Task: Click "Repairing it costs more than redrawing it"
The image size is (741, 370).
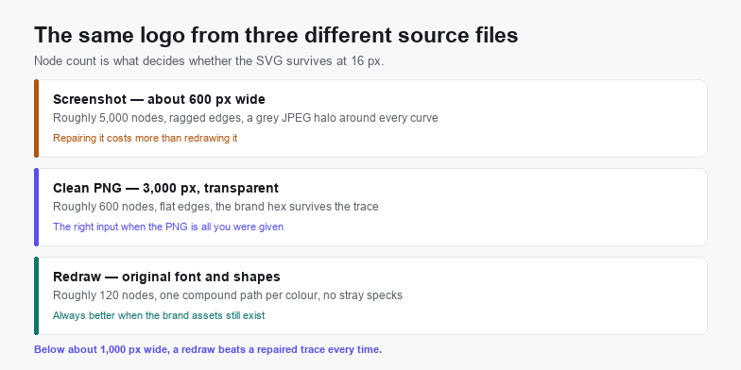Action: [x=146, y=138]
